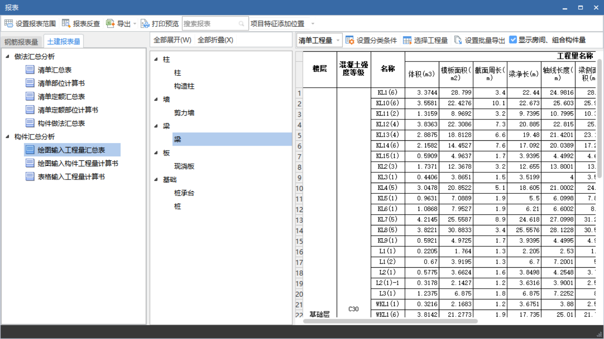Screen dimensions: 604x339
Task: Click the 混凝土强度等级 column header
Action: pos(354,69)
